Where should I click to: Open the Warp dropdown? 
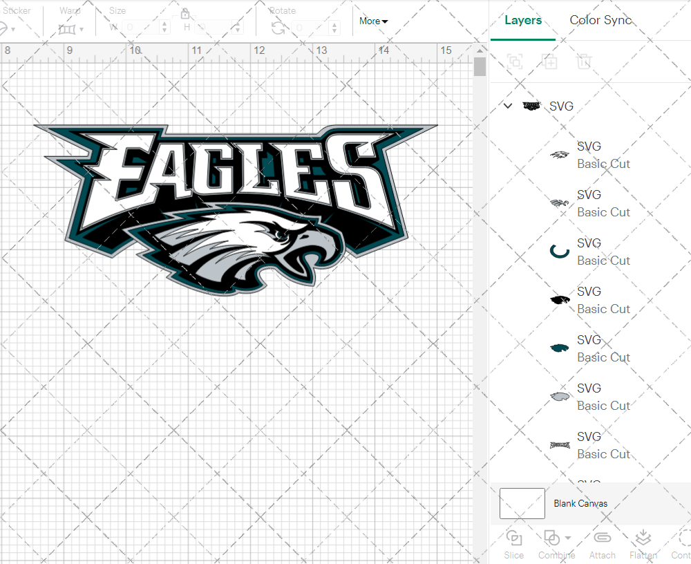coord(71,29)
